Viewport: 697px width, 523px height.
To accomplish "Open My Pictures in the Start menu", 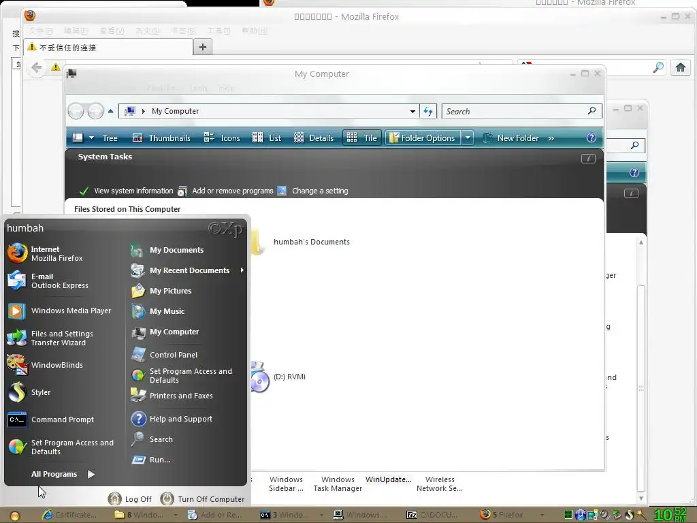I will point(161,291).
